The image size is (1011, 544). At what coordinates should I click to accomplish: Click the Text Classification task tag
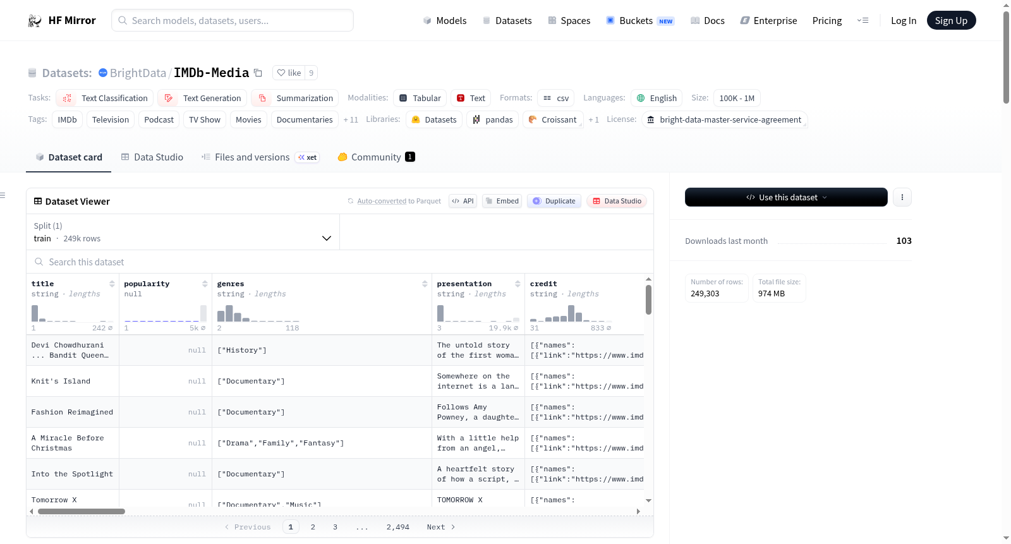(x=105, y=98)
